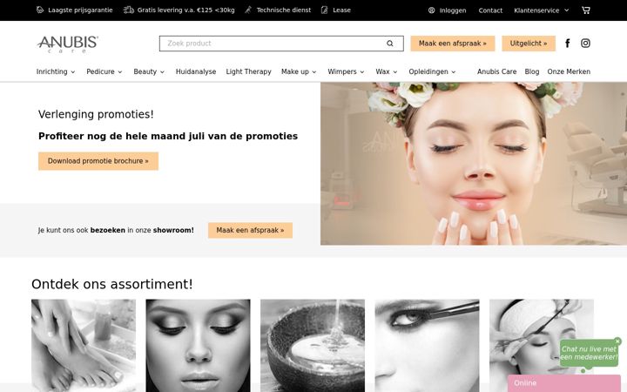
Task: Click the Lease document icon
Action: point(324,10)
